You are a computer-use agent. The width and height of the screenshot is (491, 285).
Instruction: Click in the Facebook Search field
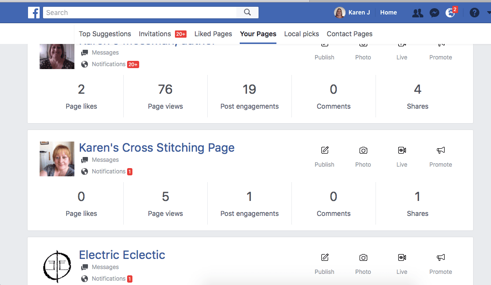click(x=140, y=13)
